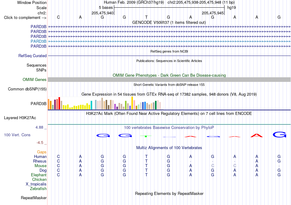Image resolution: width=291 pixels, height=205 pixels.
Task: Select the Elephant species label
Action: 39,175
